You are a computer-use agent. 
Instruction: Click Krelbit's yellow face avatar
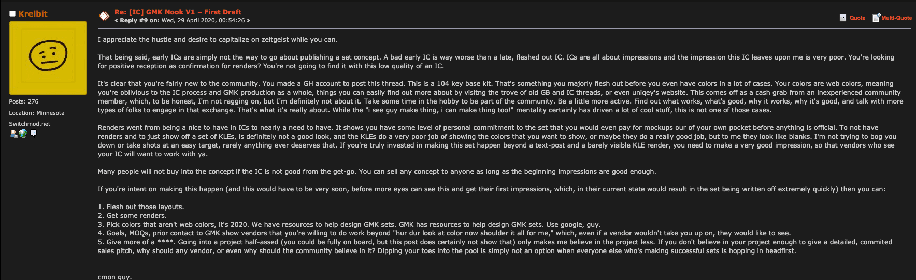pos(48,57)
